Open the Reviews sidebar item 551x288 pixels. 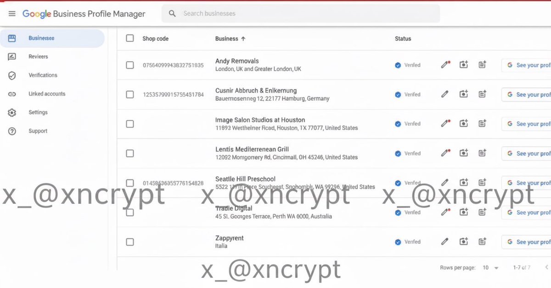click(x=38, y=57)
